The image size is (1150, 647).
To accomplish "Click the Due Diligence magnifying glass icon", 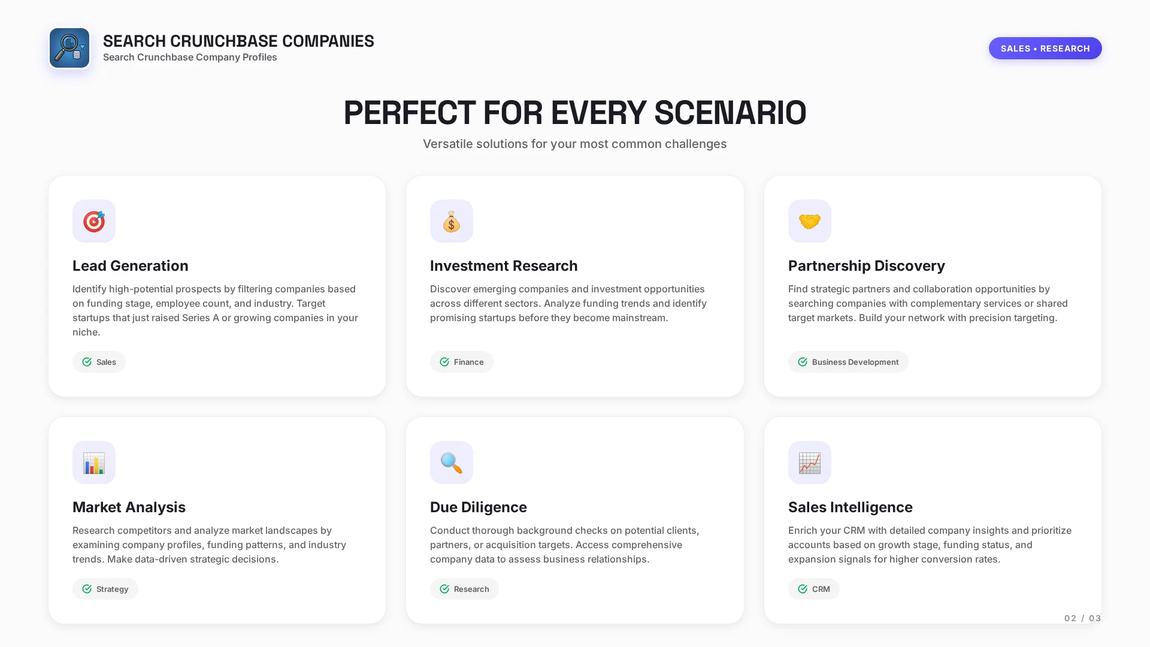I will [452, 462].
